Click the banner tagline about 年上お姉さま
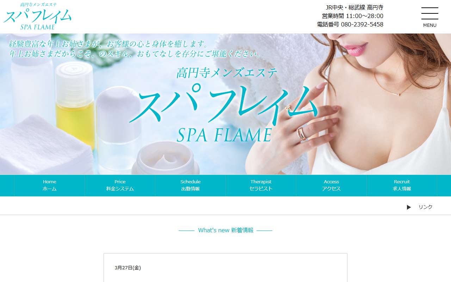 (136, 49)
